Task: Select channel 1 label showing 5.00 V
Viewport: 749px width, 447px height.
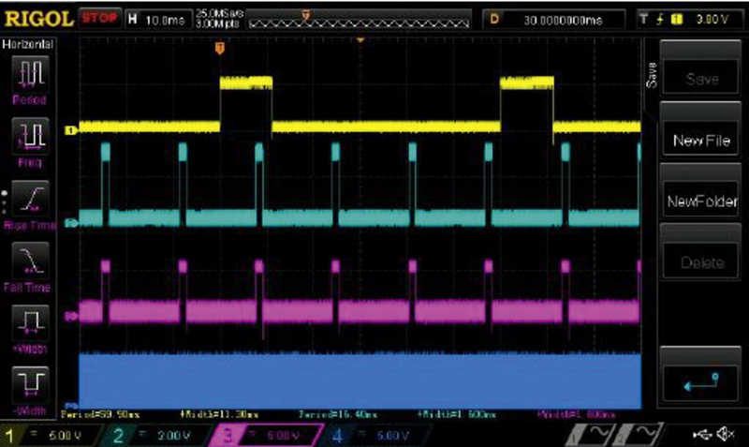Action: [x=51, y=436]
